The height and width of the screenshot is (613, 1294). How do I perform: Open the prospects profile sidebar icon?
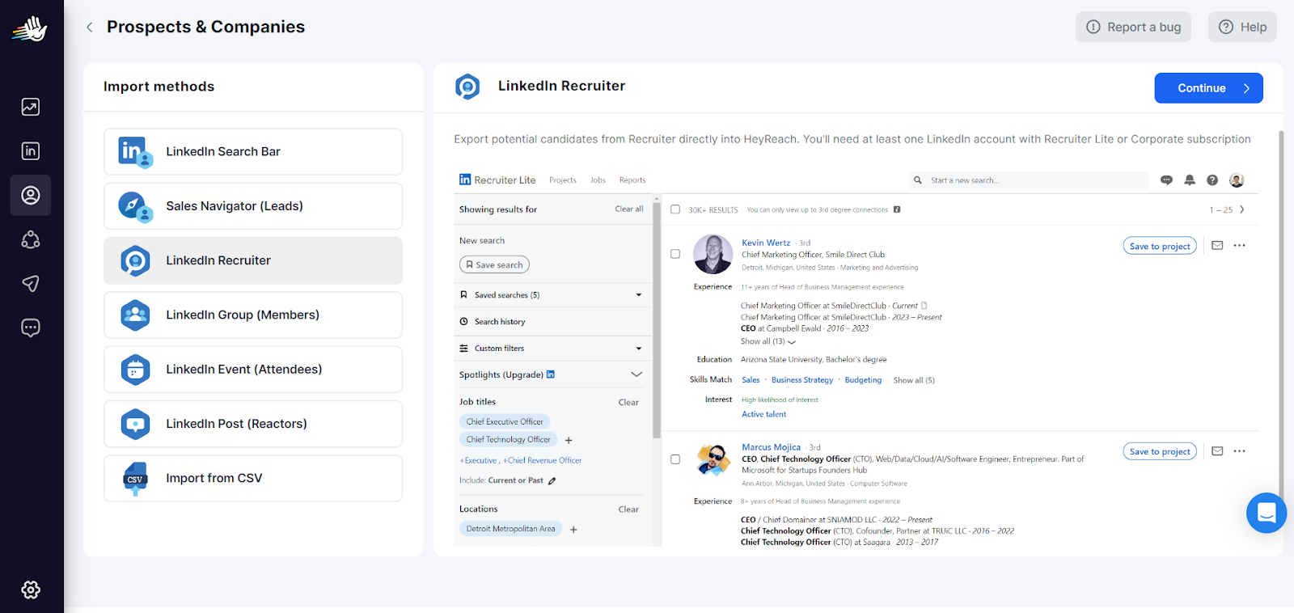(31, 196)
